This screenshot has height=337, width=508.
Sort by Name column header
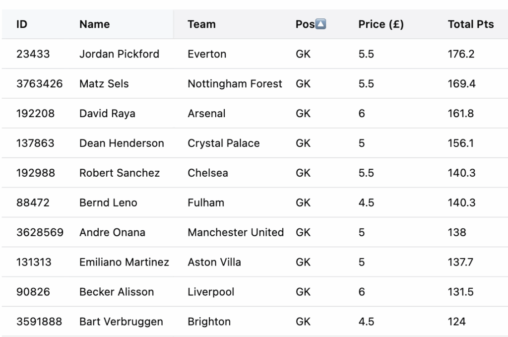[x=95, y=24]
